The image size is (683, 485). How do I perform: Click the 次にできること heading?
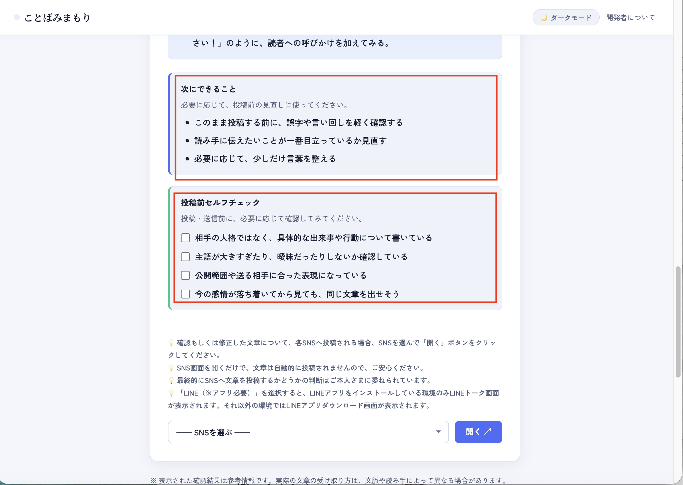208,89
